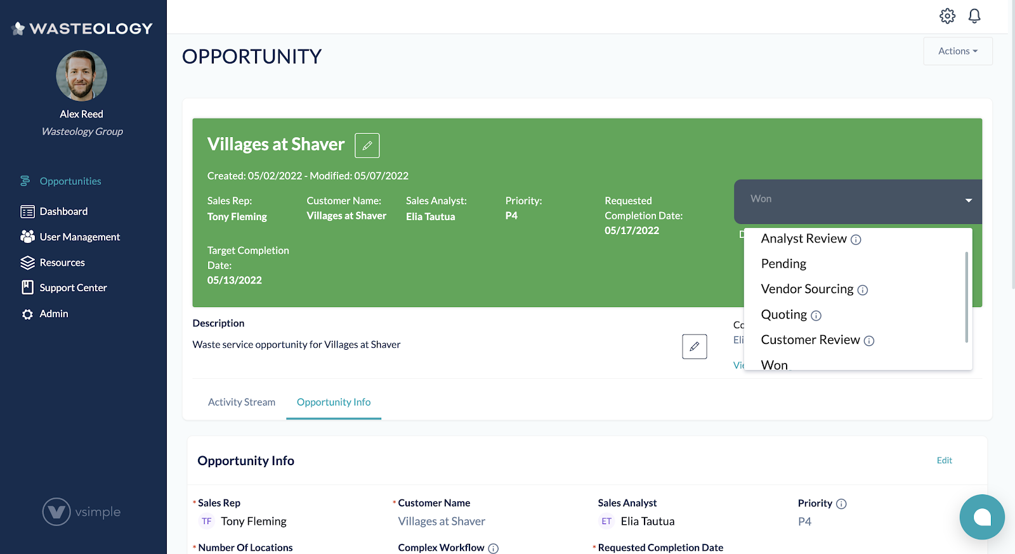Screen dimensions: 1015x554
Task: Select the Opportunity Info tab
Action: (x=334, y=402)
